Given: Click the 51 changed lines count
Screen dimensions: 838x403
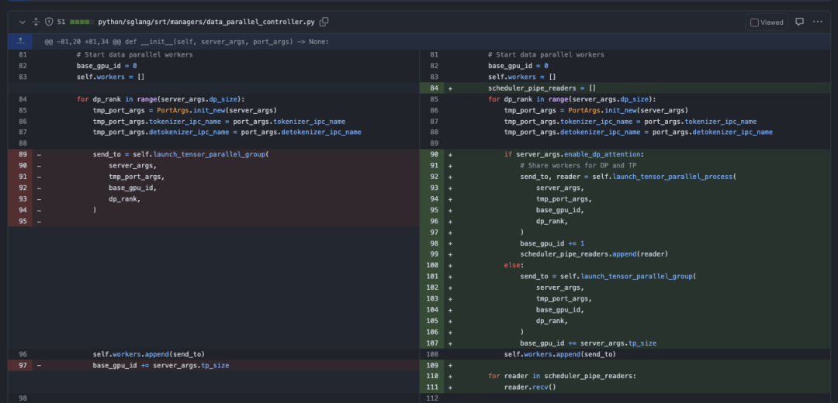Looking at the screenshot, I should tap(61, 22).
